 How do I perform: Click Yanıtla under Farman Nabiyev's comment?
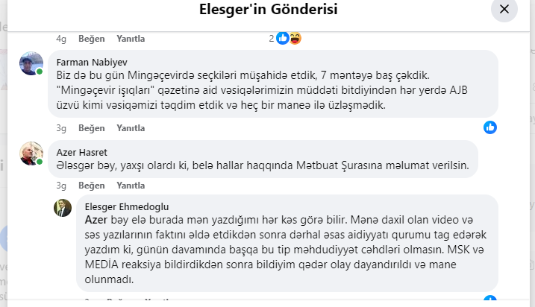(131, 128)
